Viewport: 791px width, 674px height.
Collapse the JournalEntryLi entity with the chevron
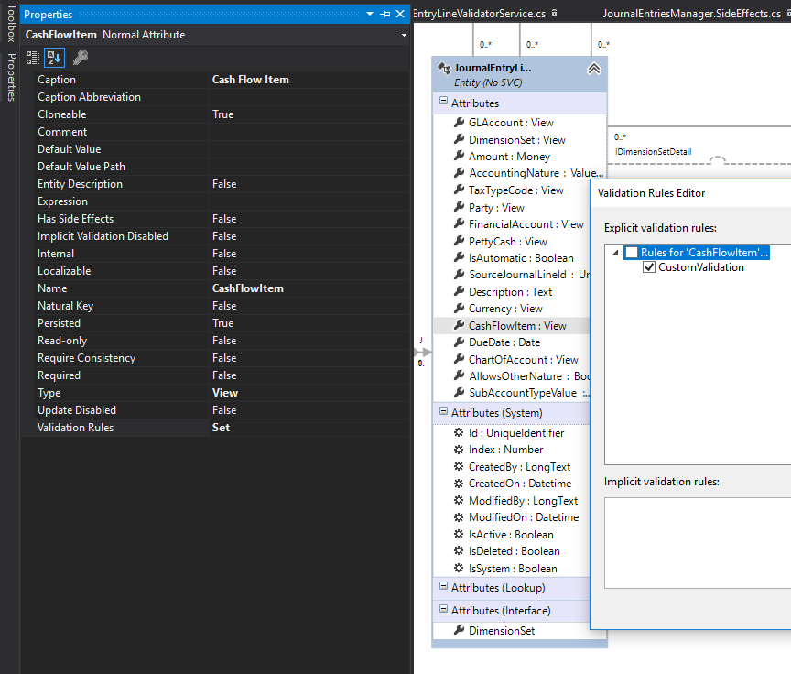click(594, 69)
